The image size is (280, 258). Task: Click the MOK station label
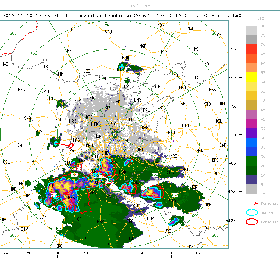point(161,25)
